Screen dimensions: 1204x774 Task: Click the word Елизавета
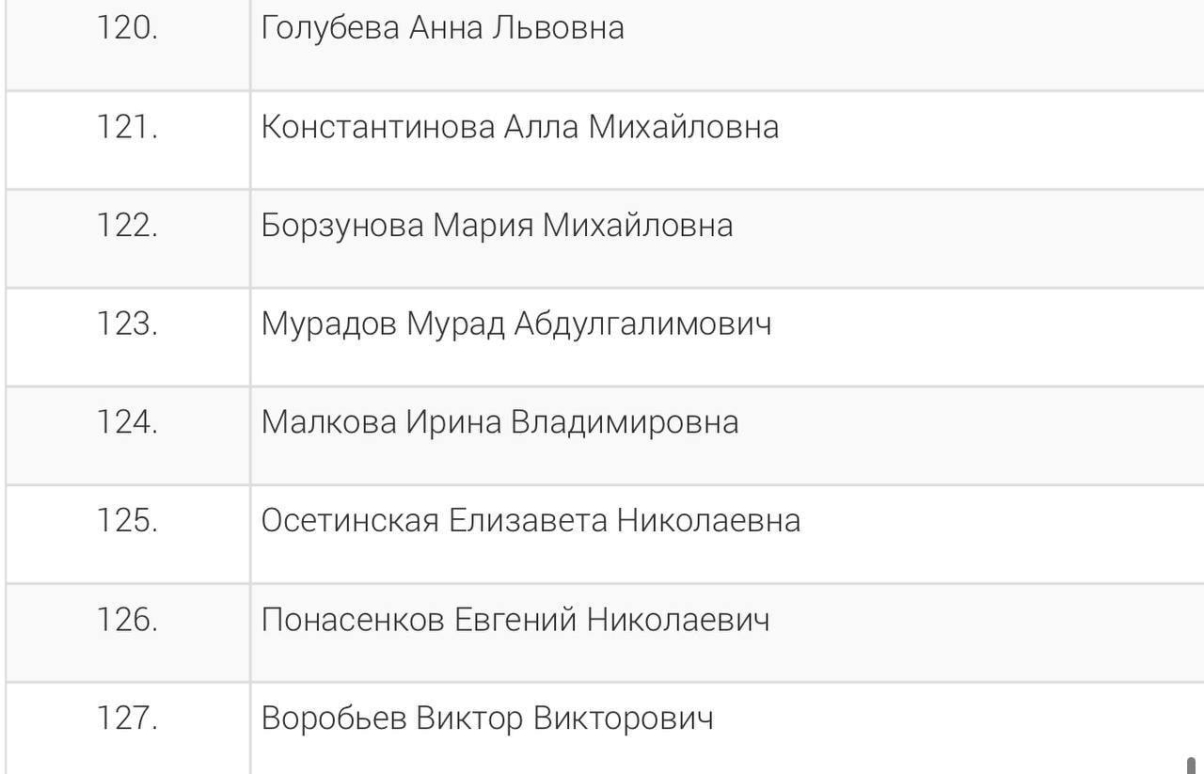(527, 521)
